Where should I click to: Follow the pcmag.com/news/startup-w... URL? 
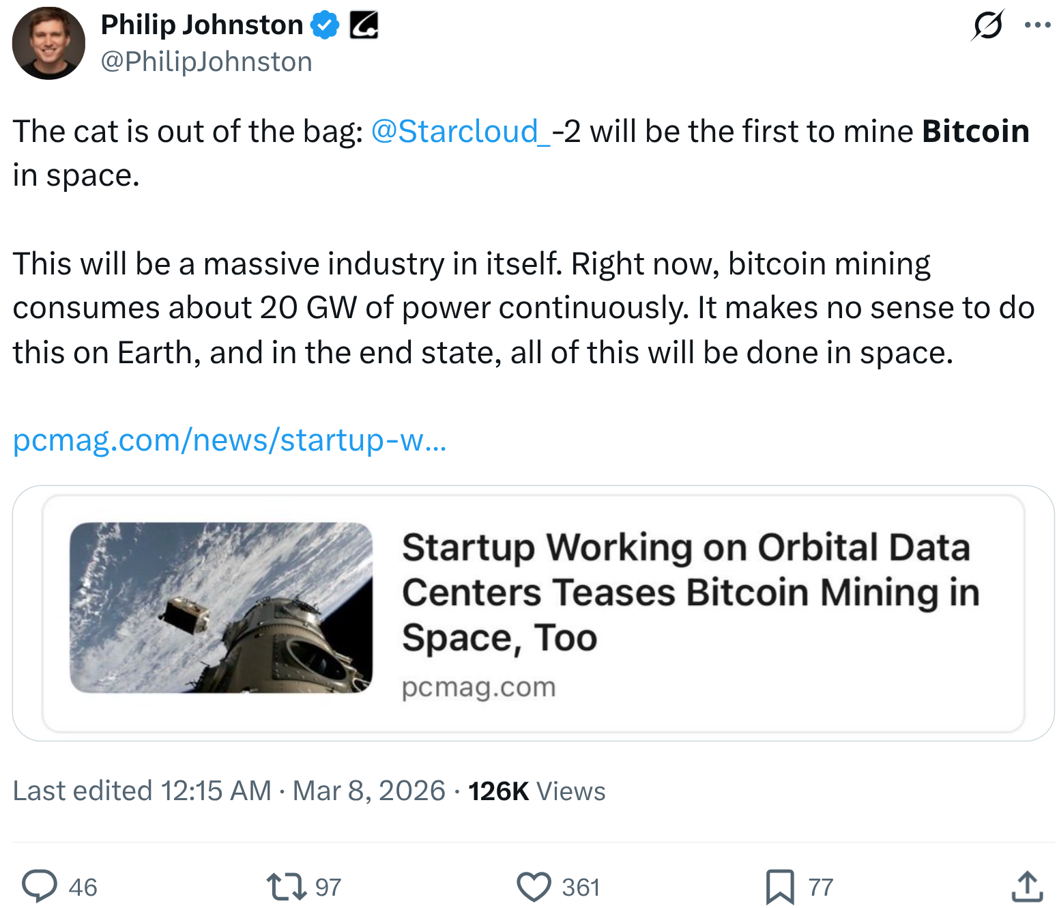coord(229,440)
